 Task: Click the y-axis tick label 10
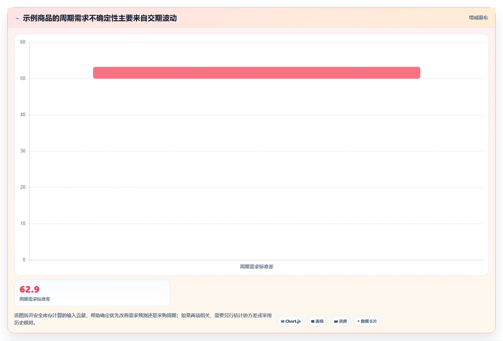[23, 224]
